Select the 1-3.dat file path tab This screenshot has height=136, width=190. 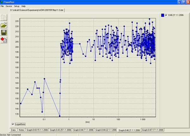(37, 10)
